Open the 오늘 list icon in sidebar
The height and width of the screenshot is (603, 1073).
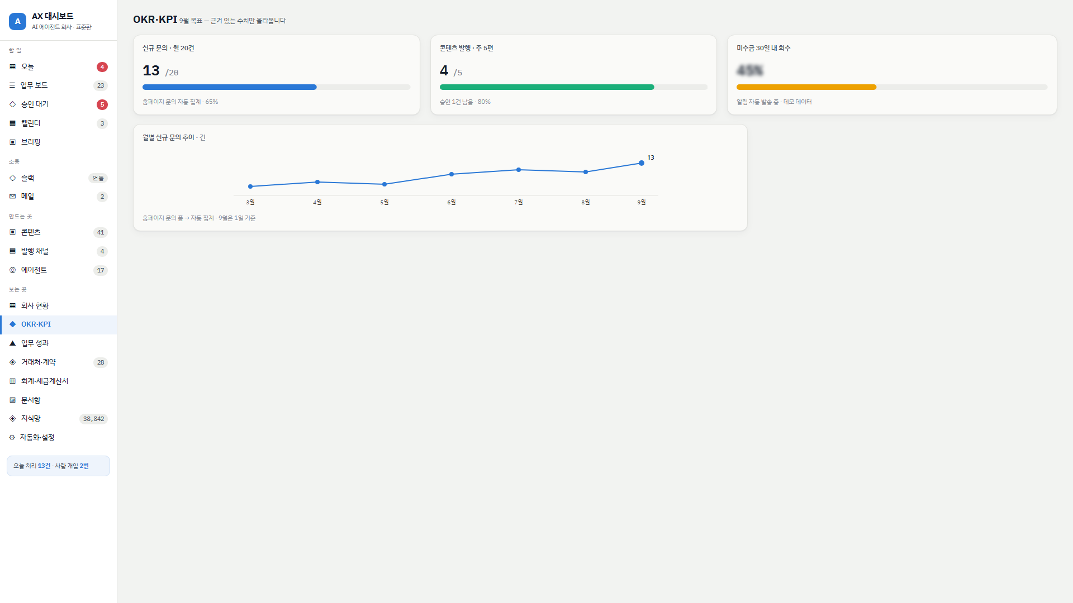[x=12, y=67]
